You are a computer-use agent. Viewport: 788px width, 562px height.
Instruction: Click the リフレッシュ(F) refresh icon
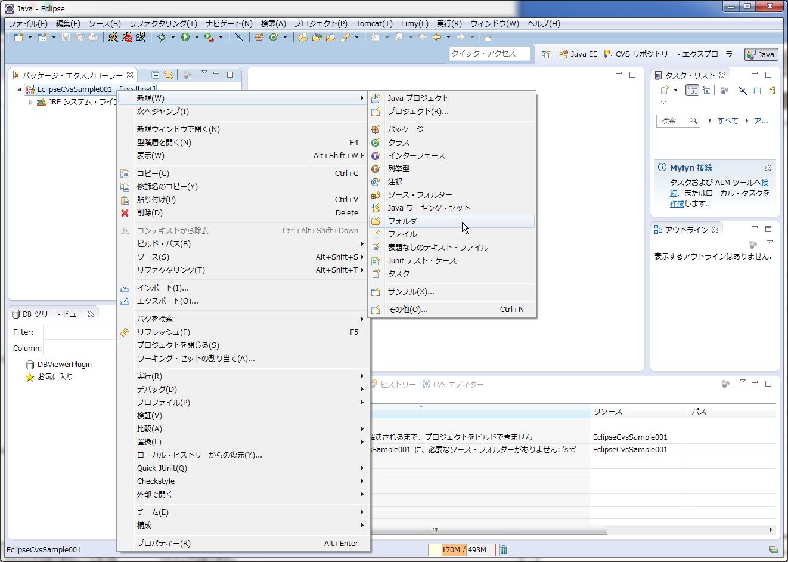point(125,332)
